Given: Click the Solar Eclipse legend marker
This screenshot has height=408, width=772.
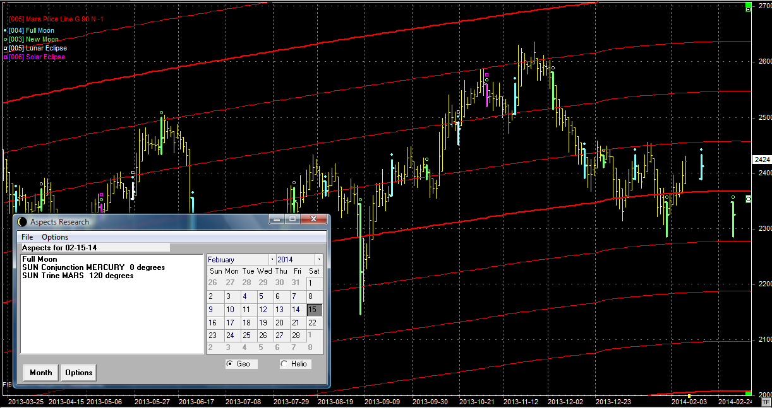Looking at the screenshot, I should coord(6,57).
